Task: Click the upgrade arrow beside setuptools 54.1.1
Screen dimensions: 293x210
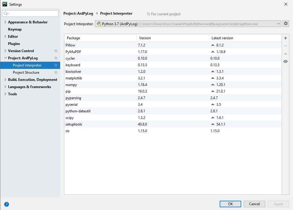Action: click(x=213, y=124)
